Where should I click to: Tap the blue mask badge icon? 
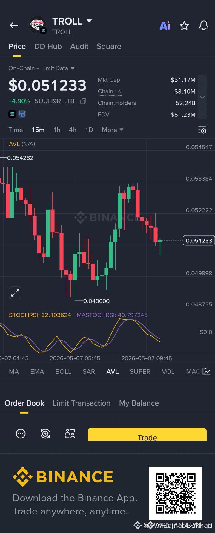22,114
